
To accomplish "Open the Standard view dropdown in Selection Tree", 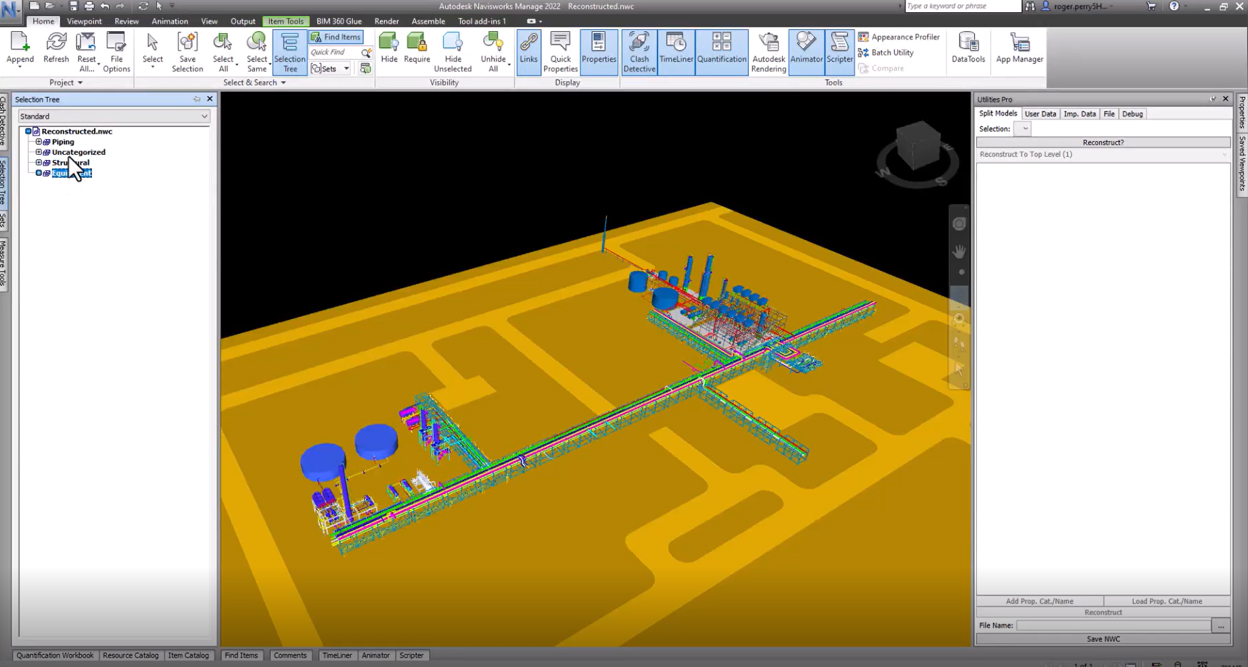I will coord(114,116).
